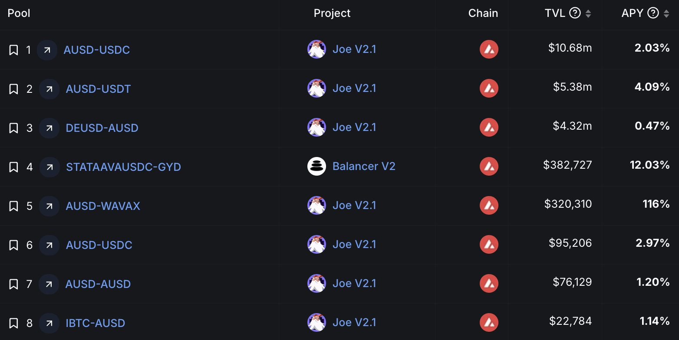Sort the table by APY arrows
This screenshot has height=340, width=679.
coord(666,13)
